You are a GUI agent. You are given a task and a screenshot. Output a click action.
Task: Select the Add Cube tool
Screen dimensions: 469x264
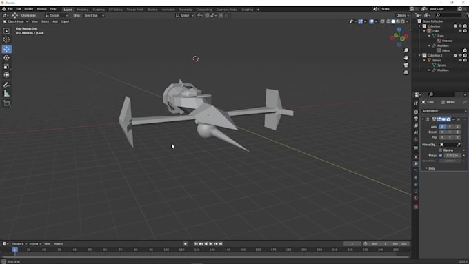6,103
